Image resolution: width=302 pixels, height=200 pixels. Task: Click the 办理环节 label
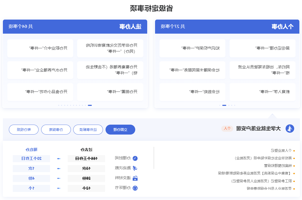[123, 188]
